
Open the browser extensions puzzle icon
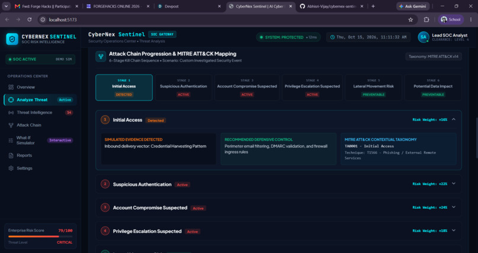pos(426,20)
